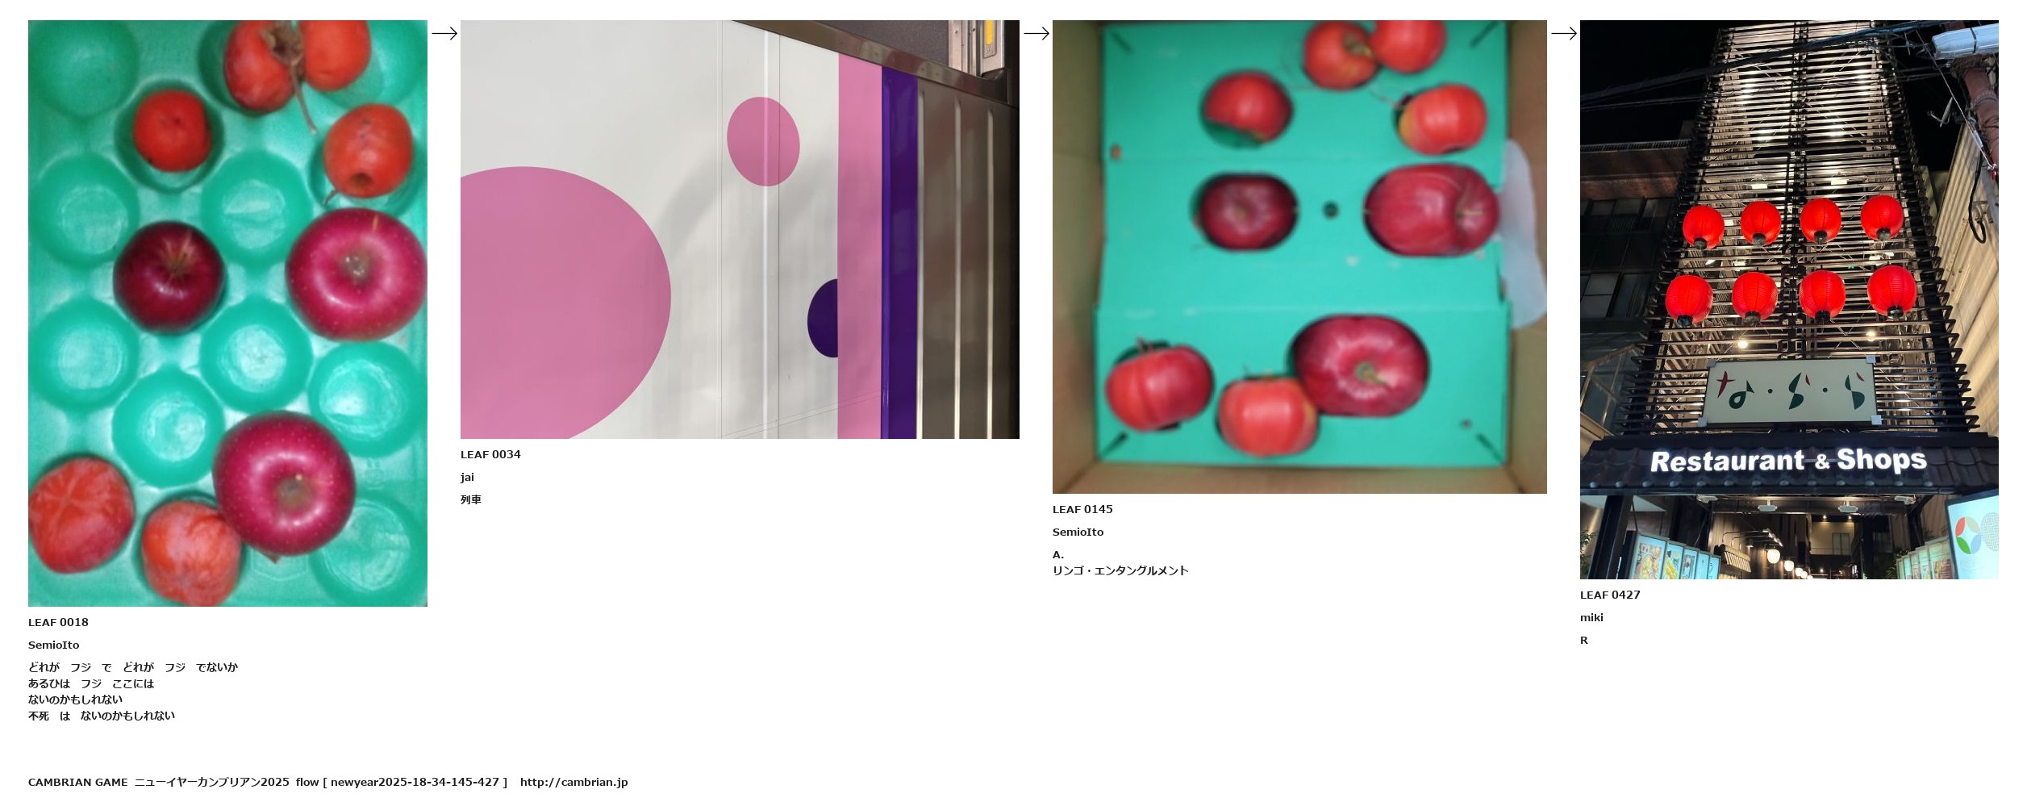
Task: Click the http://cambrian.jp link
Action: click(573, 782)
